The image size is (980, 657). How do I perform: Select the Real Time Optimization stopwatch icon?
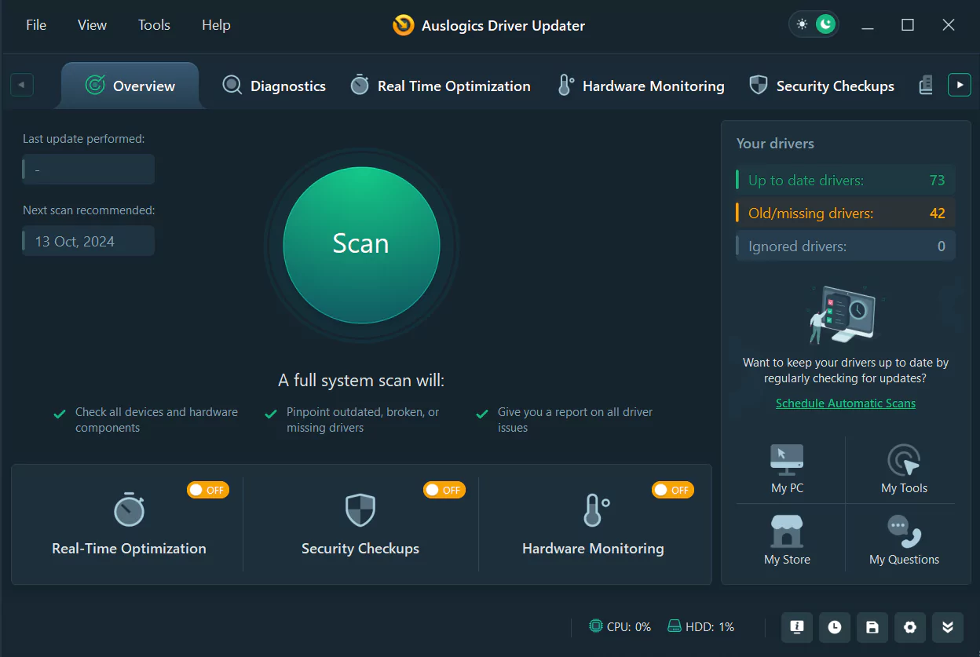pos(359,85)
